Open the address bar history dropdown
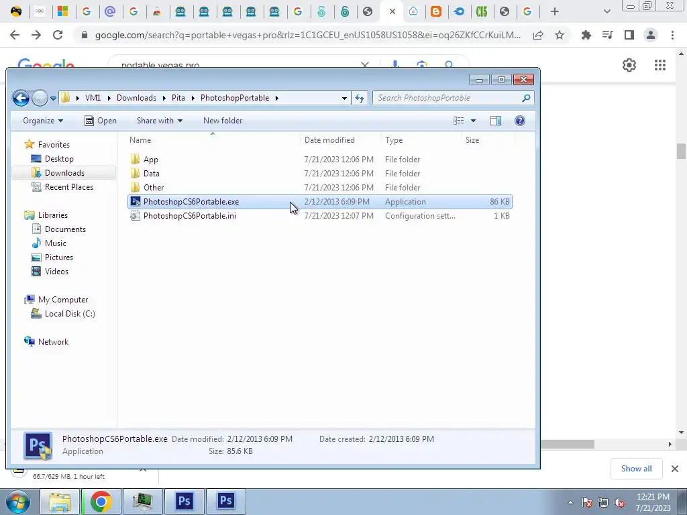The image size is (687, 515). coord(344,98)
